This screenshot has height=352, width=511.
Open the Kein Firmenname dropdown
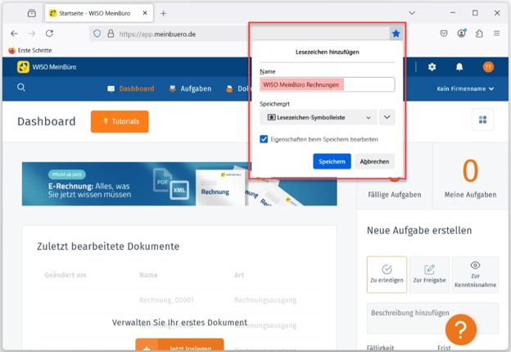[x=465, y=88]
